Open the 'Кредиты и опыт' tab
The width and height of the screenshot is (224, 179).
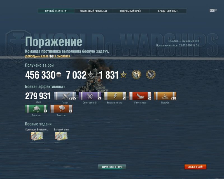(168, 11)
